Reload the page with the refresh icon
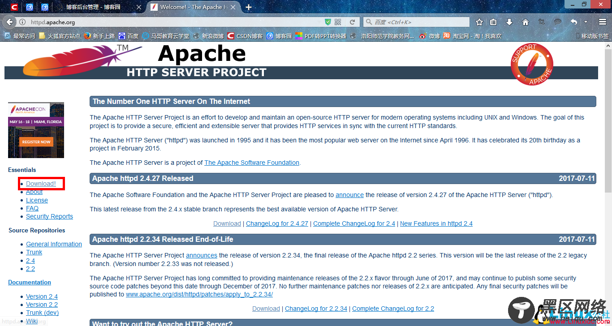 pos(353,22)
